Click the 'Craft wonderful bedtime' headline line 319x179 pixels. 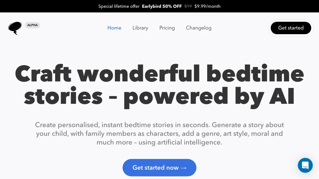[x=159, y=74]
